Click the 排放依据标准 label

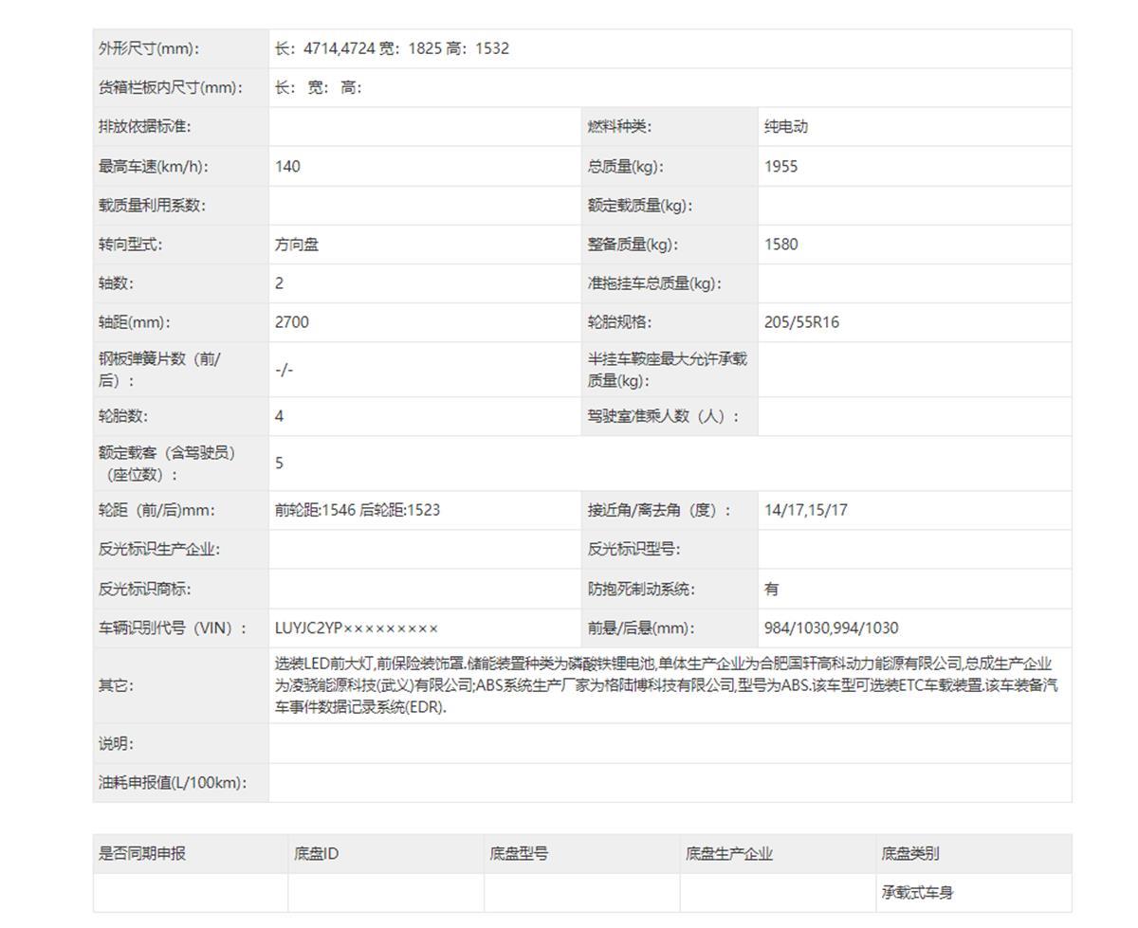click(x=145, y=126)
